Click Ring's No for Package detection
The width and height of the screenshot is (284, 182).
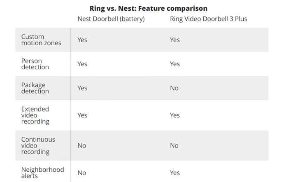pos(174,88)
